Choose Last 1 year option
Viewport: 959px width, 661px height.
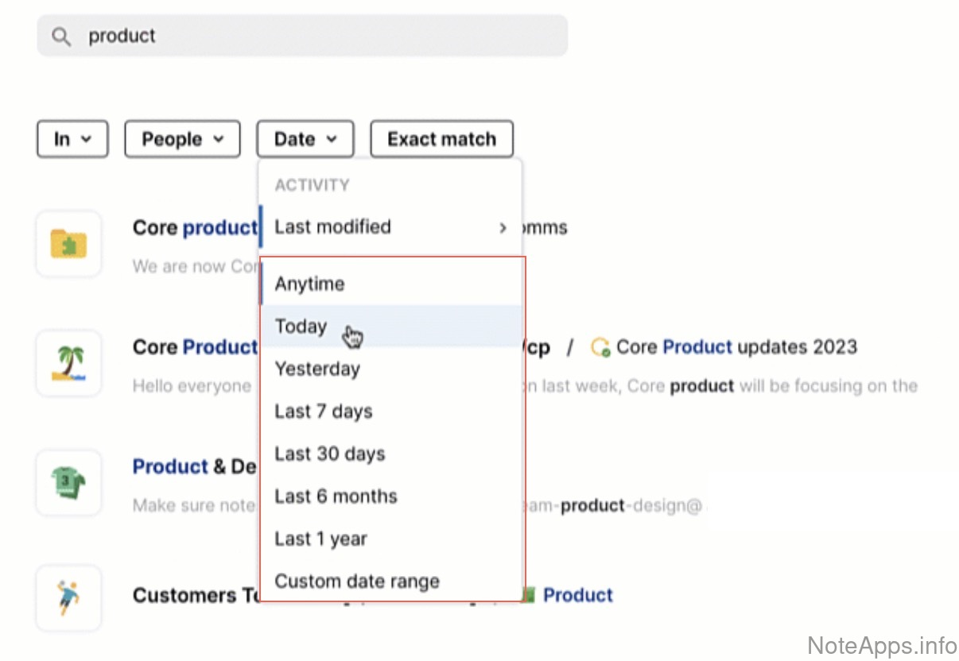click(320, 539)
